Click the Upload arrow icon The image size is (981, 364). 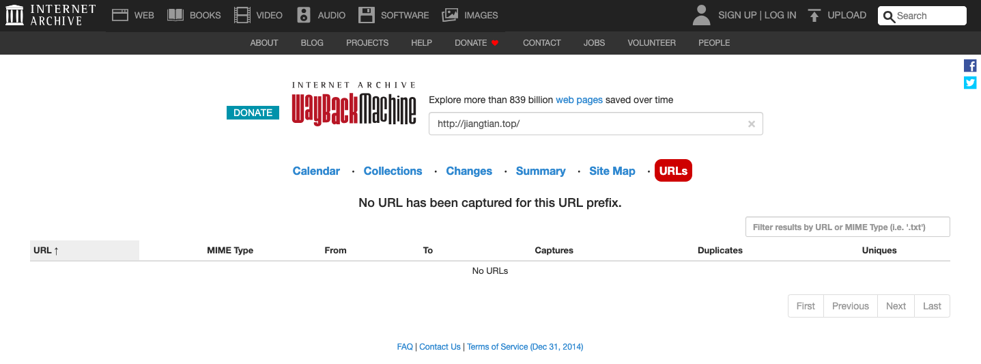(x=814, y=15)
